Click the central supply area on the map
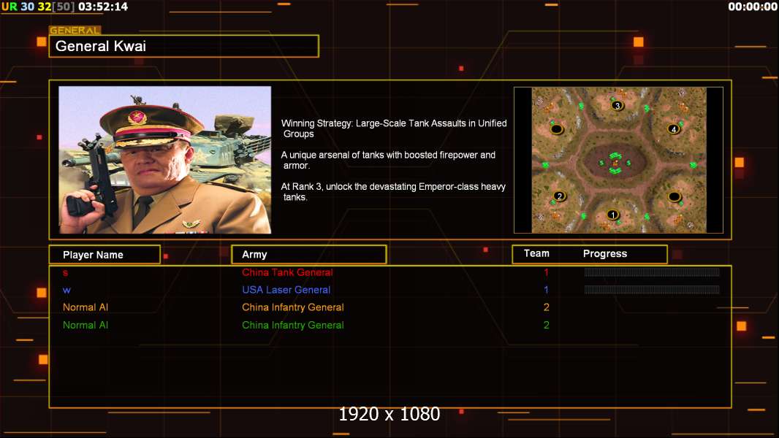779x438 pixels. [x=615, y=162]
